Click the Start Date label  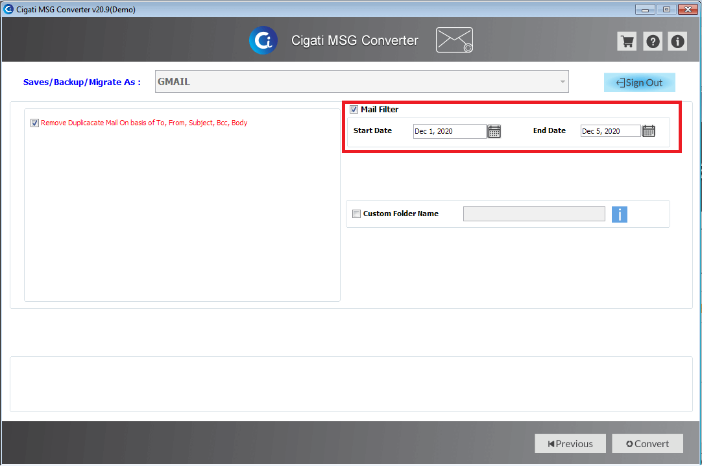(372, 130)
